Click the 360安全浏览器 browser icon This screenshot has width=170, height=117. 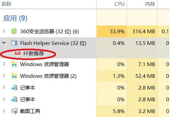(x=14, y=31)
